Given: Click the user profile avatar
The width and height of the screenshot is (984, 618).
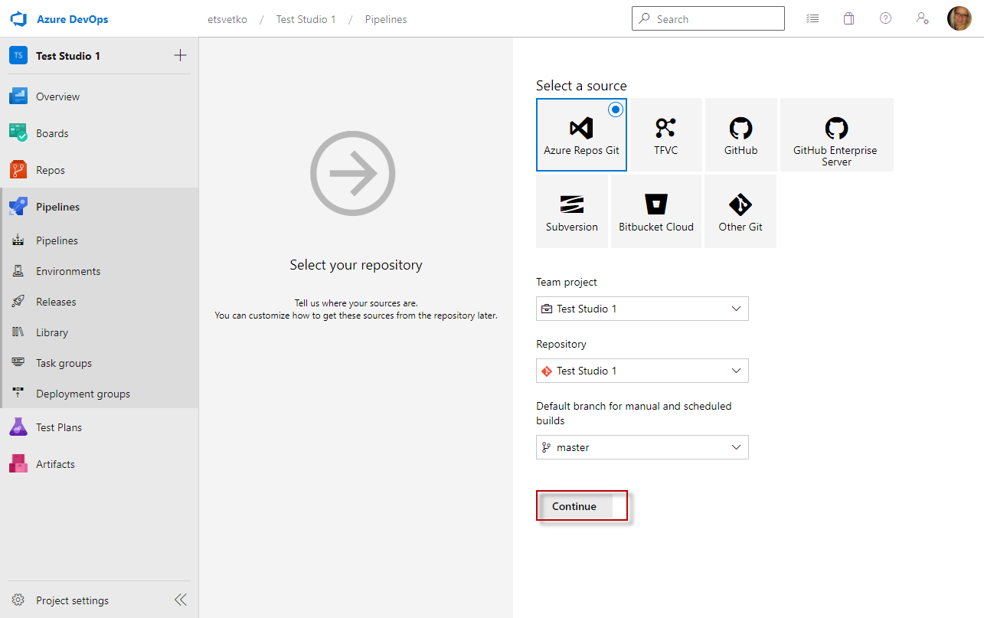Looking at the screenshot, I should (x=959, y=18).
